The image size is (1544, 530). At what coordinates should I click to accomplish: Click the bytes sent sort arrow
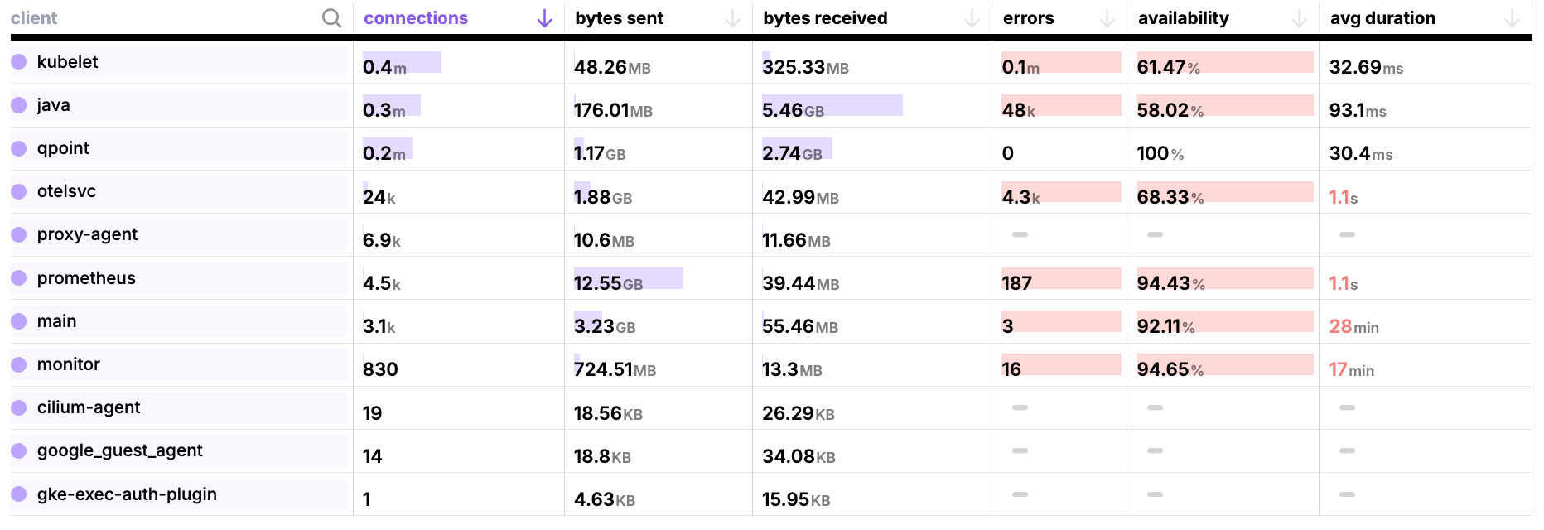(732, 18)
